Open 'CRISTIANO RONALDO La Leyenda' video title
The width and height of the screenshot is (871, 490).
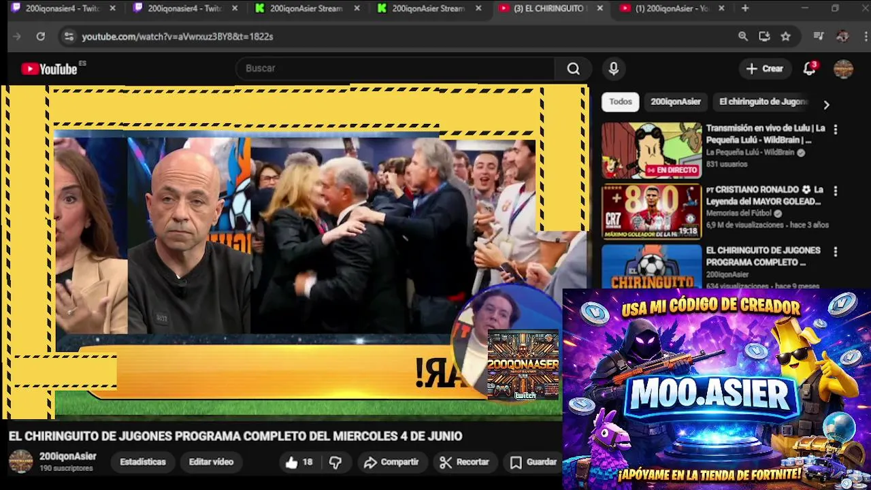764,195
